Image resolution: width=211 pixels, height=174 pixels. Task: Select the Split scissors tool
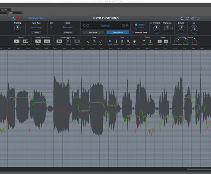coord(122,41)
